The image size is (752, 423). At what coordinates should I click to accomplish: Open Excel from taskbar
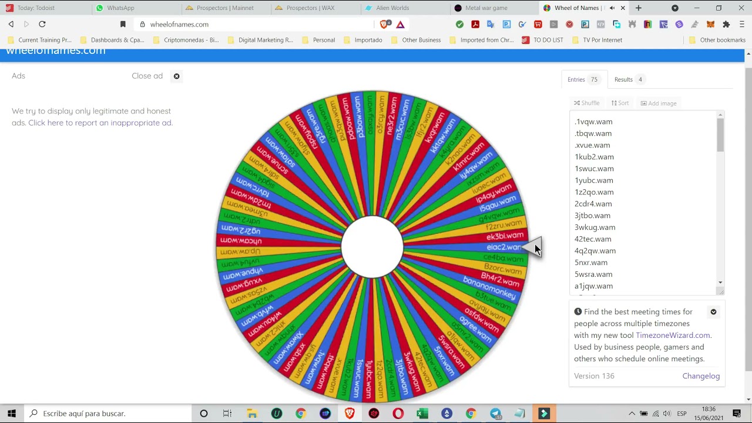click(422, 414)
